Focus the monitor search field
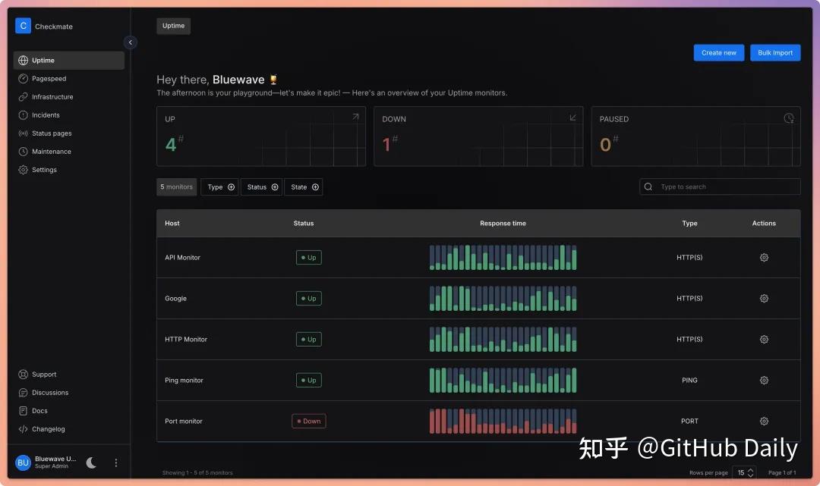The width and height of the screenshot is (820, 486). 725,187
